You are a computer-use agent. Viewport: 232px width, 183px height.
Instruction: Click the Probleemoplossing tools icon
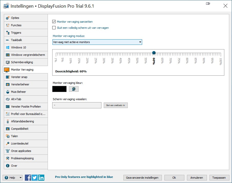7,159
